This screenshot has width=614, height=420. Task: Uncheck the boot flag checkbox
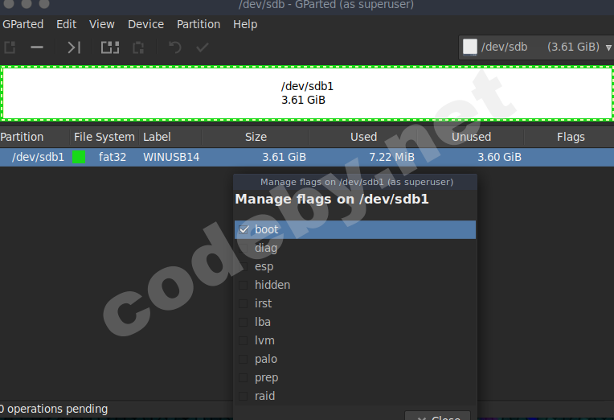(x=244, y=230)
